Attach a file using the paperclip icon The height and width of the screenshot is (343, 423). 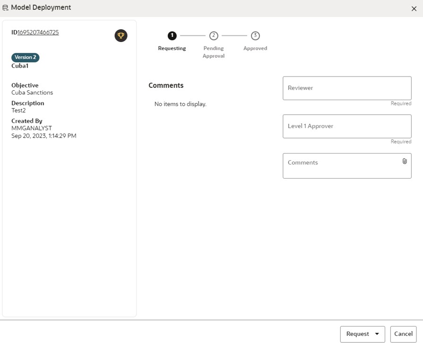[x=405, y=161]
